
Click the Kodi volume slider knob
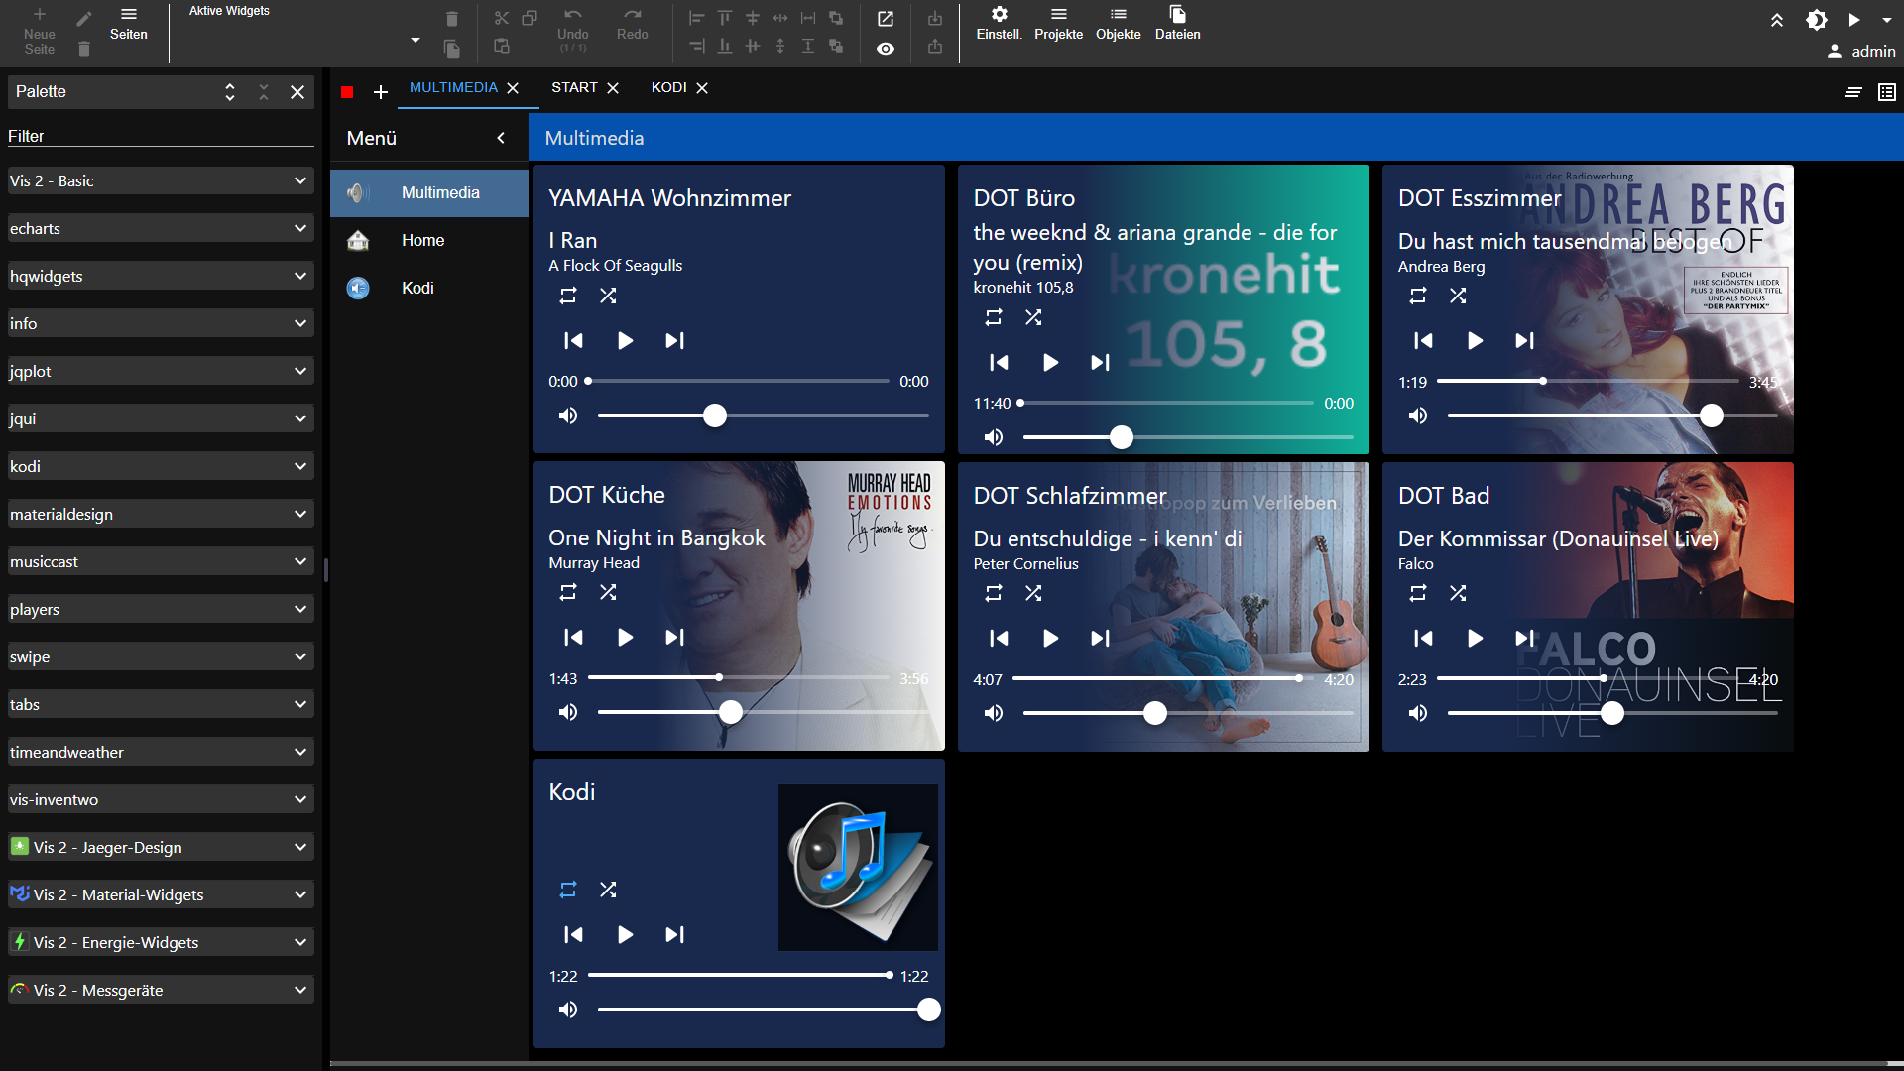point(929,1010)
